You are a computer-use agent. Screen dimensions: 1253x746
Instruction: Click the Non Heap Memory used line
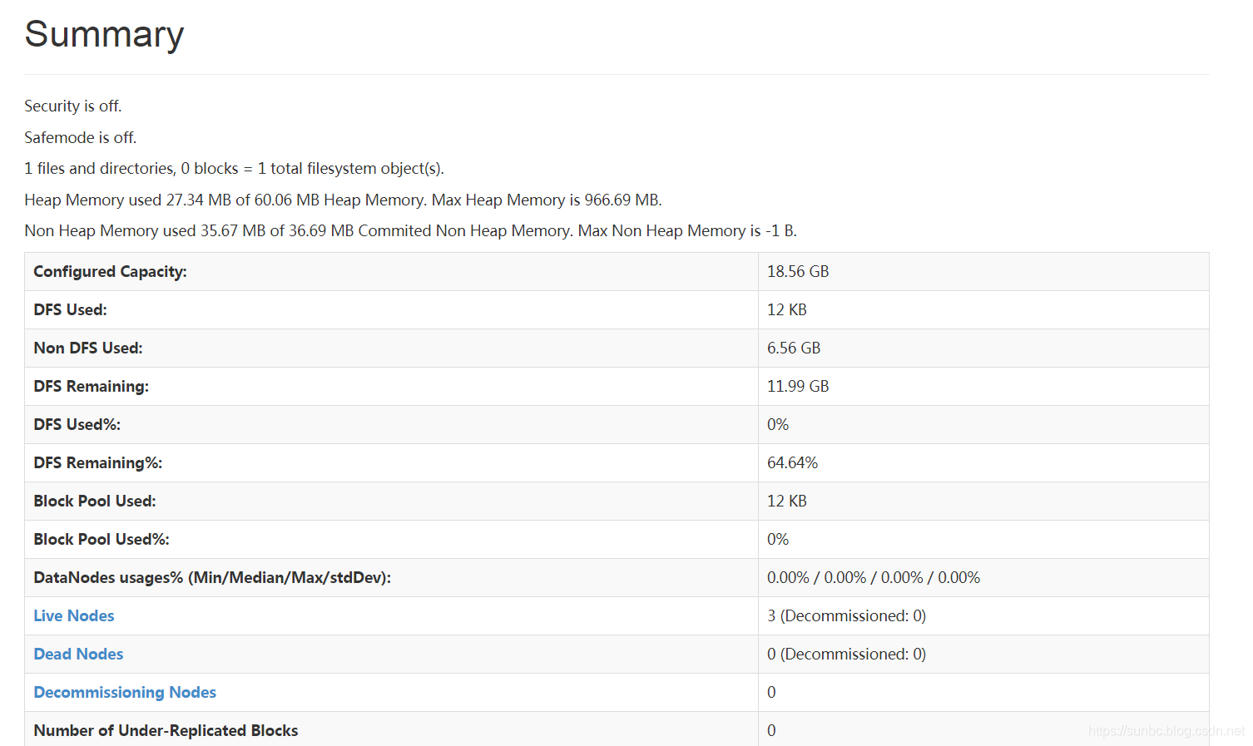tap(411, 230)
